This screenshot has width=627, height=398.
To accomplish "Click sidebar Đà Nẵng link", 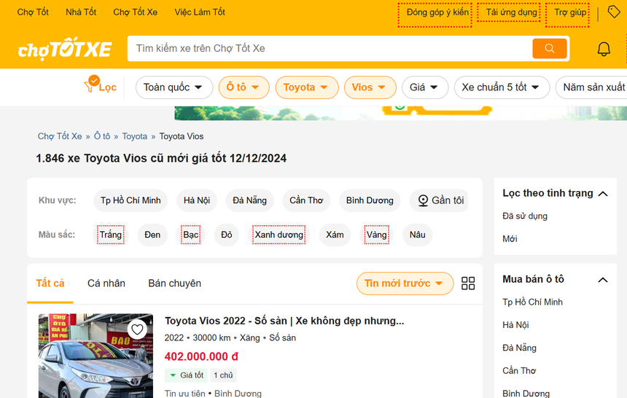I will point(519,348).
